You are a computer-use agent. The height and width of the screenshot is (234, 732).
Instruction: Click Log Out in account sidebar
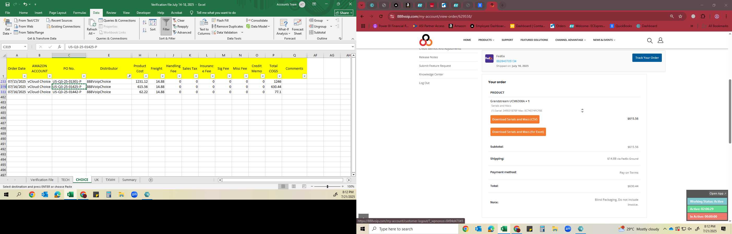424,83
